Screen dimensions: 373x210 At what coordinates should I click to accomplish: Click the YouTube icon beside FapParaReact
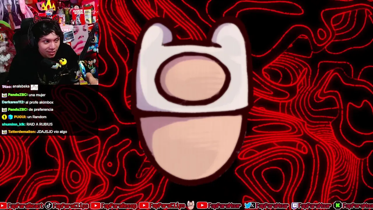[3, 206]
